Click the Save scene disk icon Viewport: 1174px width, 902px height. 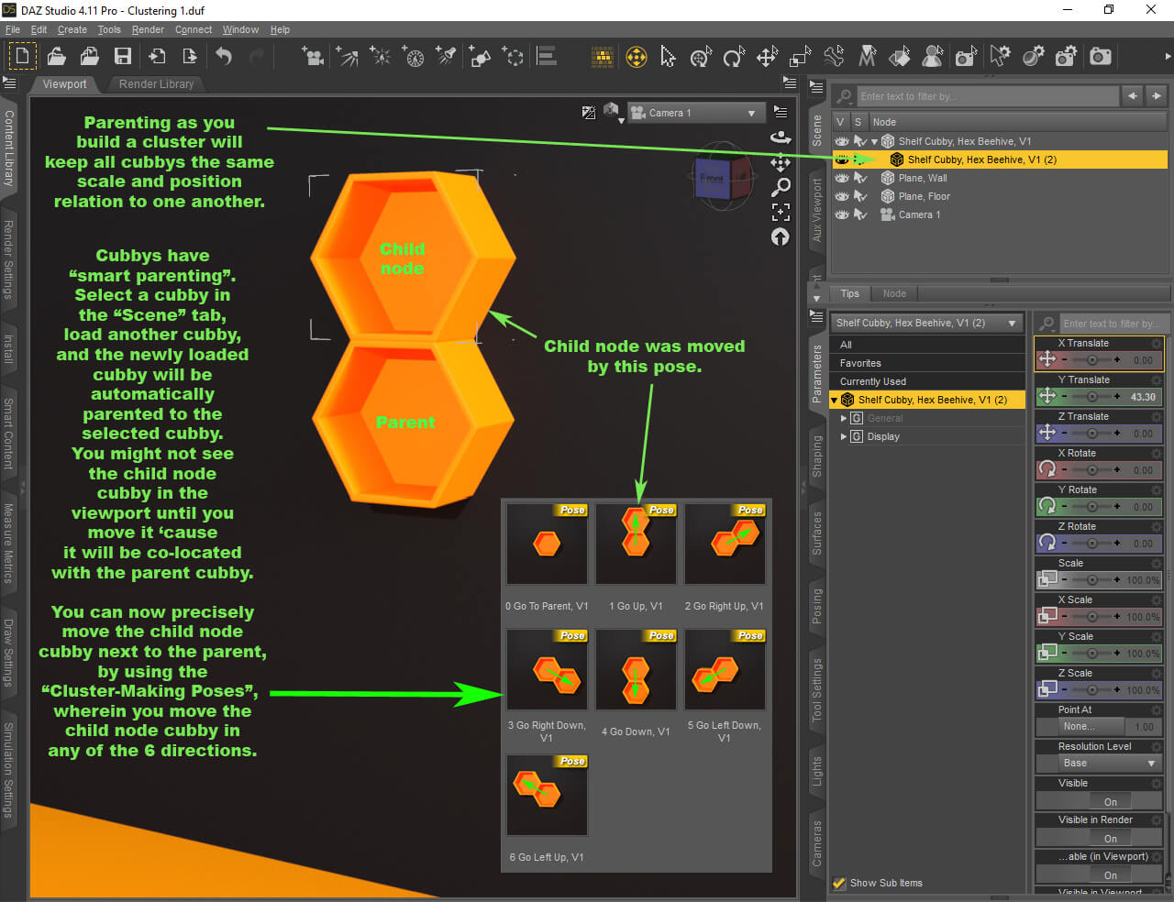122,57
